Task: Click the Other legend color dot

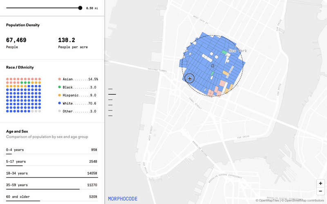Action: pos(59,111)
